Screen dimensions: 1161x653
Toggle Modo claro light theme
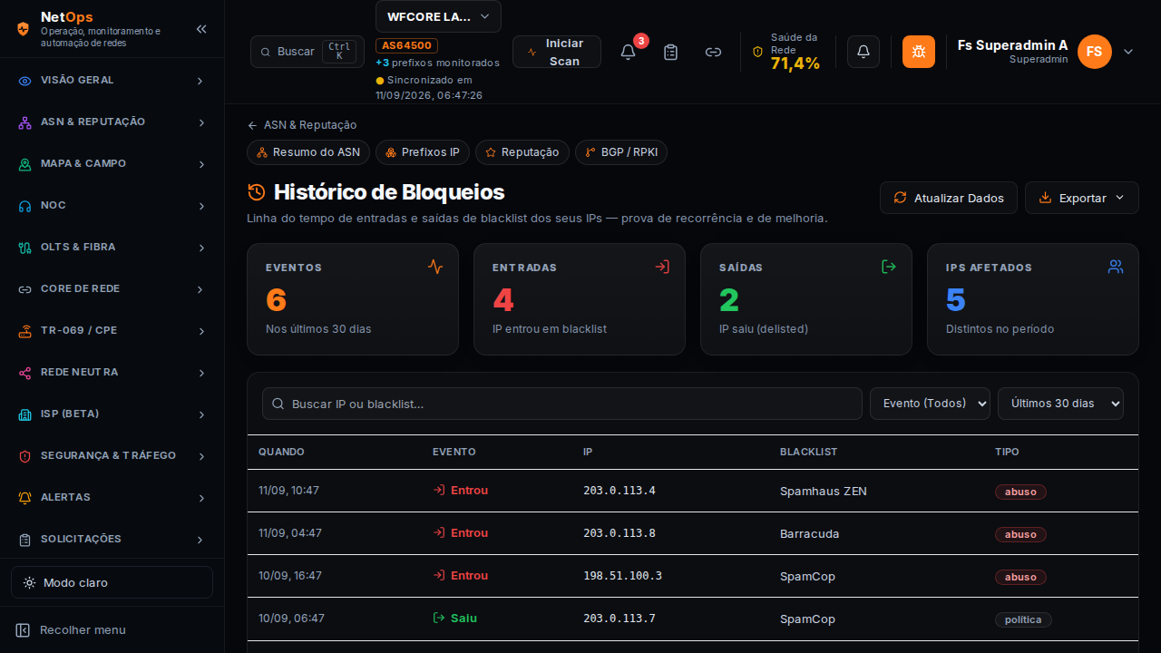(112, 582)
